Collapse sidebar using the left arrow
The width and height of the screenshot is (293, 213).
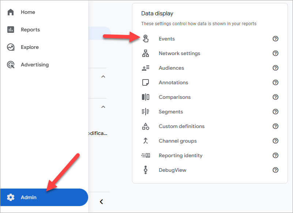coord(101,202)
